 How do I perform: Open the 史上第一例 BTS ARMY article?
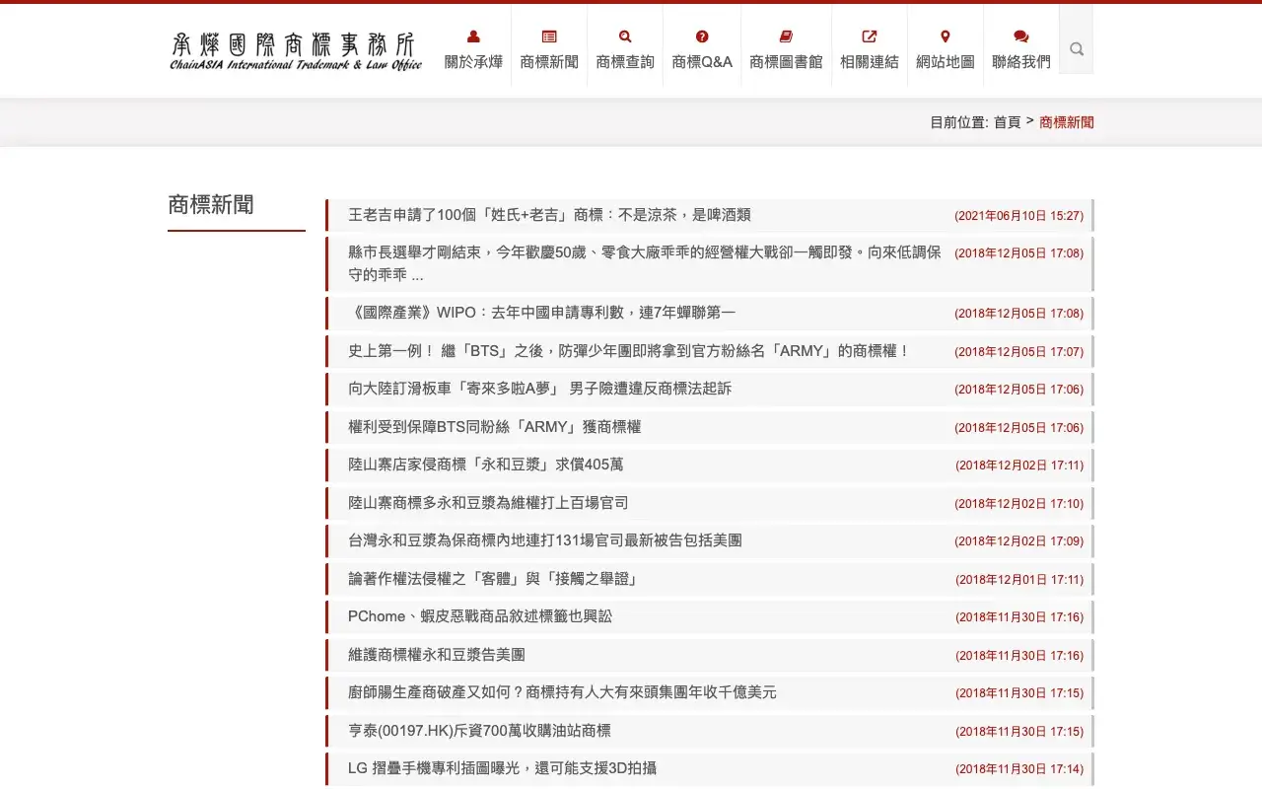coord(629,351)
